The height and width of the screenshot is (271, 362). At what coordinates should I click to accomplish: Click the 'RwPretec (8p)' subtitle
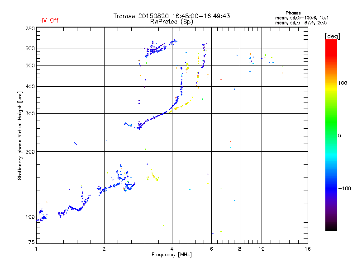(x=171, y=22)
